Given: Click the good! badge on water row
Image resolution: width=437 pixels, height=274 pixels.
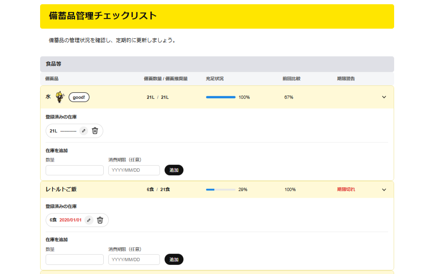Looking at the screenshot, I should tap(79, 97).
